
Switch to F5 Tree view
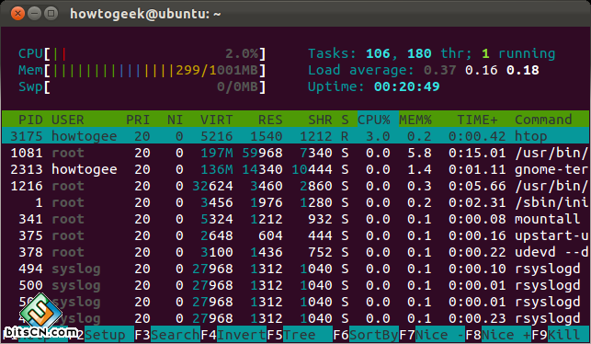tap(300, 335)
